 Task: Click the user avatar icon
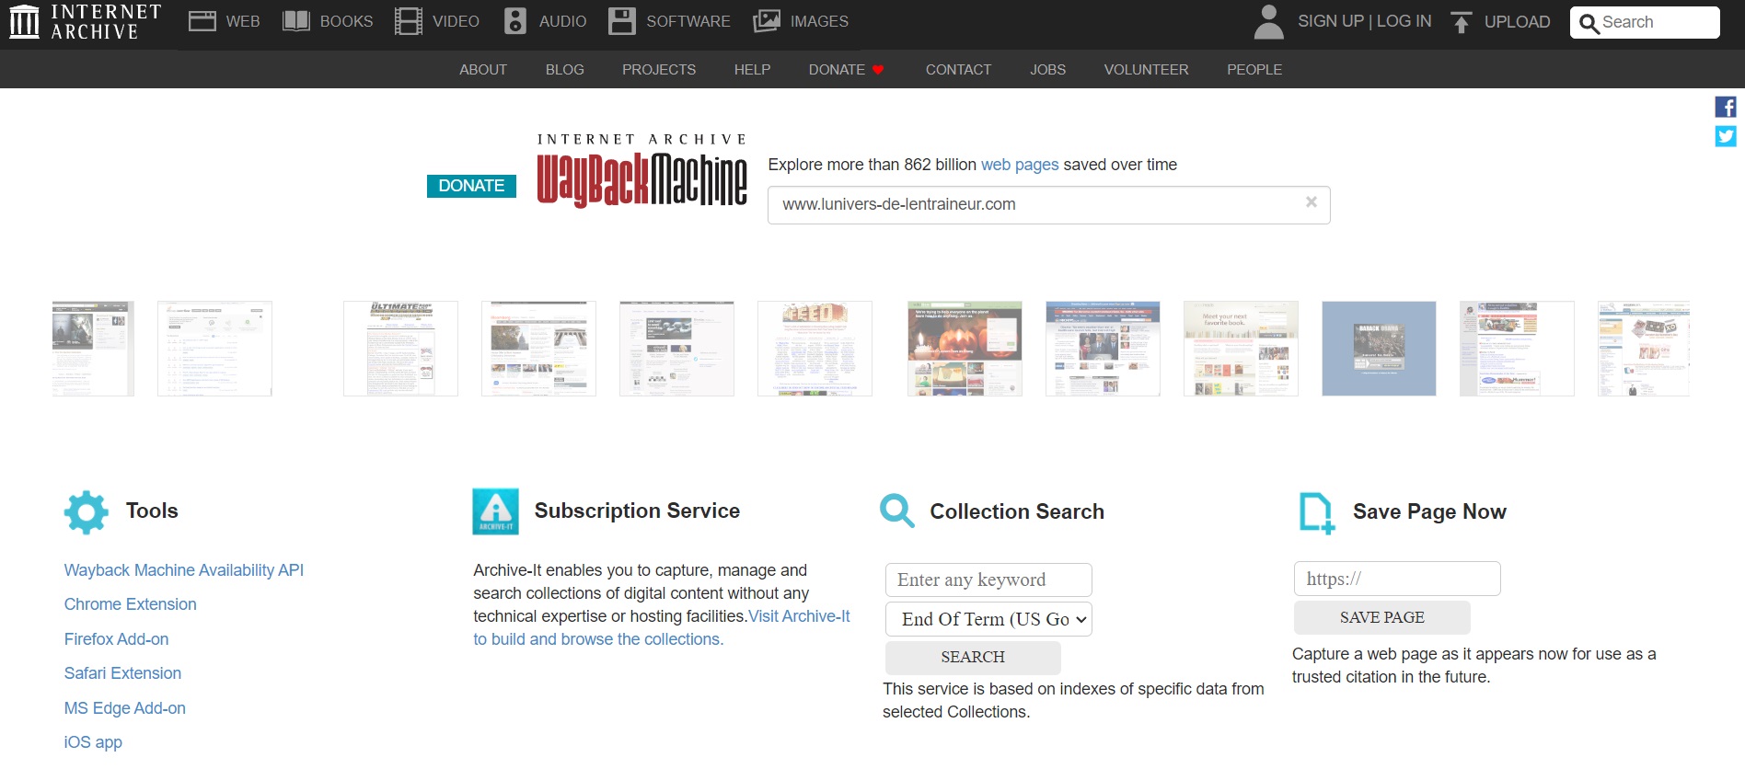[x=1268, y=22]
